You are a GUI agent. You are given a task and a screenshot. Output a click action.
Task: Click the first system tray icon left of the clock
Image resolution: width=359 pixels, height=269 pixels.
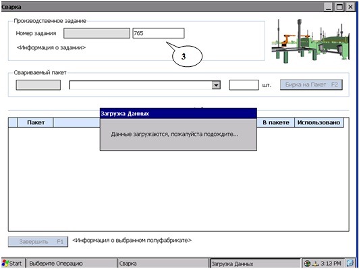307,264
